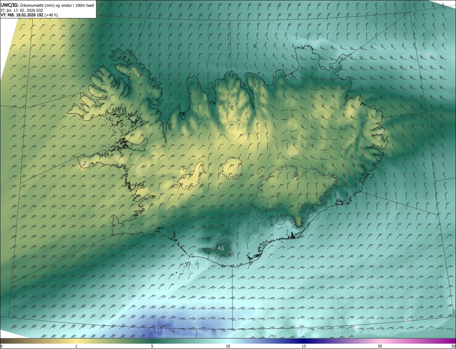Click the 4.5 precipitation value label
Viewport: 456px width, 349px height.
click(x=221, y=248)
